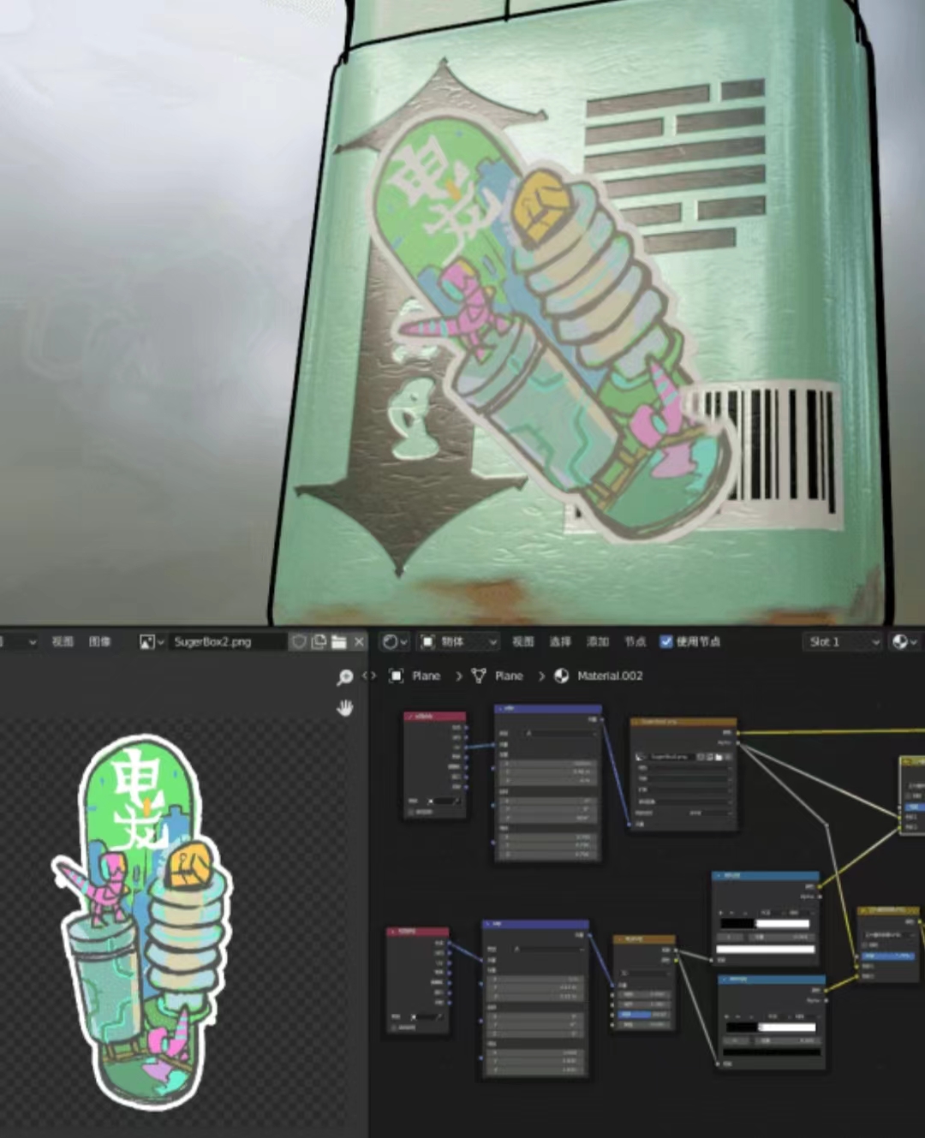Viewport: 925px width, 1138px height.
Task: Unlink SugerBox2.png with the X icon
Action: point(359,641)
